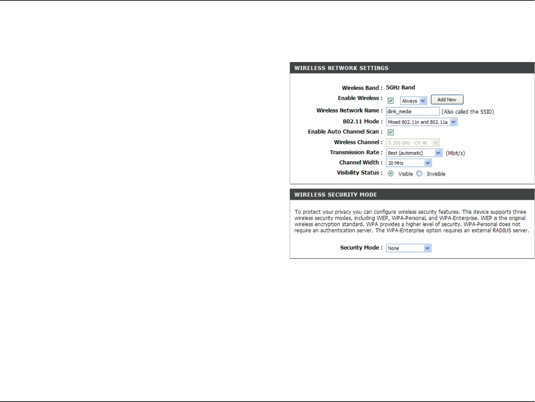
Task: Select the Invisible radio button
Action: (419, 174)
